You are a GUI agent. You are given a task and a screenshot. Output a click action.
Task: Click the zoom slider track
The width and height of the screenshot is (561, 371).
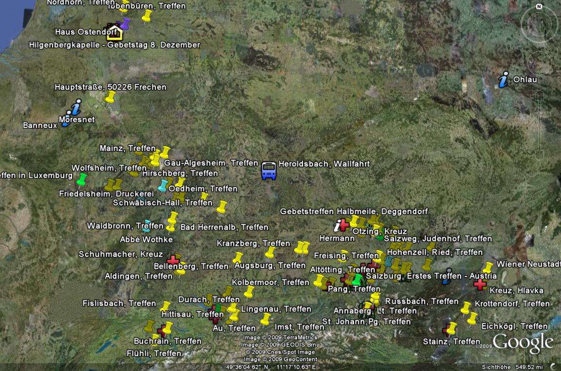[x=539, y=124]
